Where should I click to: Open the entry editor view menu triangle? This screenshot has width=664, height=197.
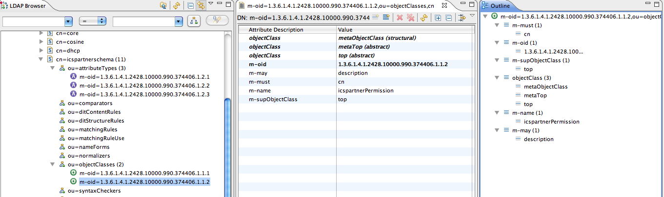tap(472, 16)
